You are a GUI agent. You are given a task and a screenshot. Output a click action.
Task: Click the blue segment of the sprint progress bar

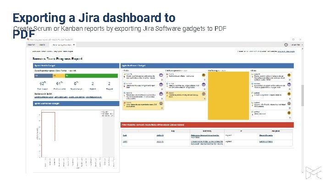[44, 76]
